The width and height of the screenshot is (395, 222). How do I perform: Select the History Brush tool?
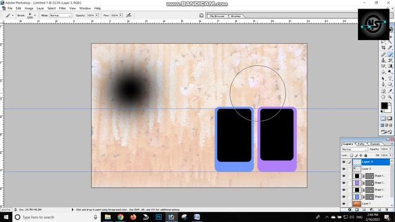391,60
